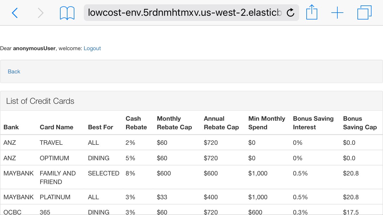Screen dimensions: 383x215
Task: Click the Card Name column header
Action: (56, 127)
